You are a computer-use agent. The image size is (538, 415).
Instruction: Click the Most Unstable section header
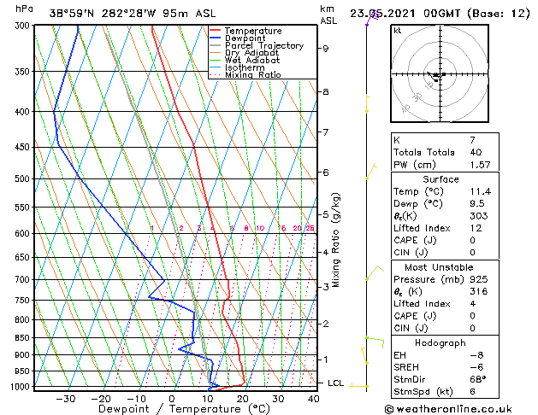click(x=439, y=267)
